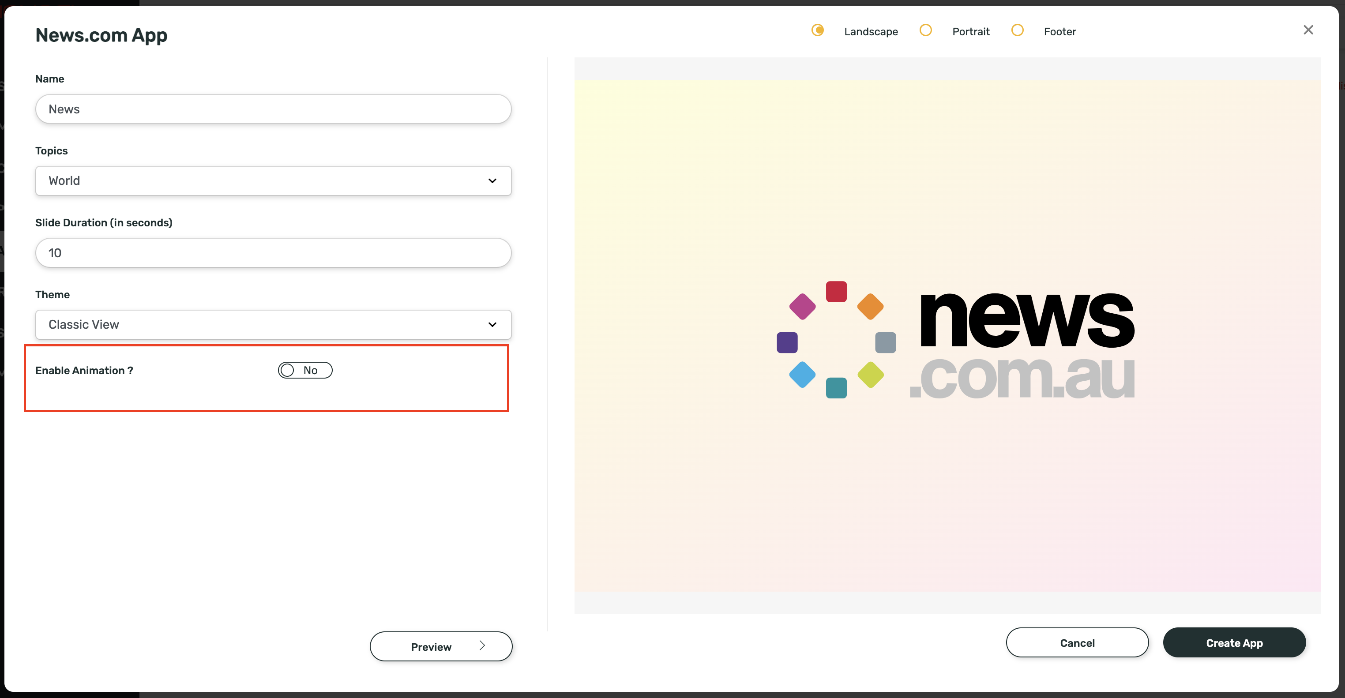Click the Portrait orientation indicator icon

tap(926, 31)
